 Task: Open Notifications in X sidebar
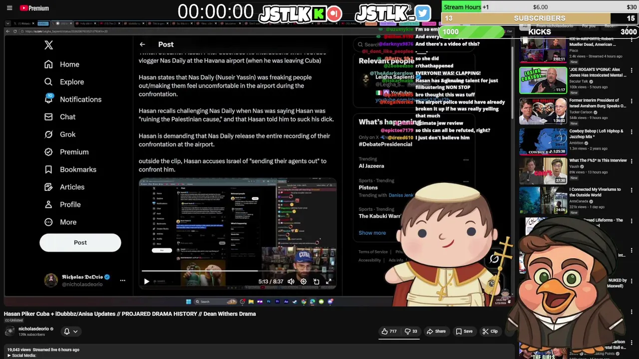coord(73,99)
